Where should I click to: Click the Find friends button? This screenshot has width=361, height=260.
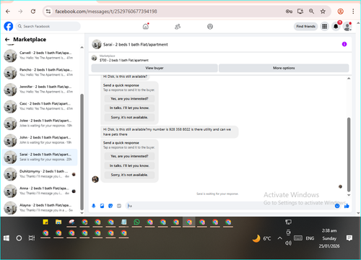(x=305, y=27)
